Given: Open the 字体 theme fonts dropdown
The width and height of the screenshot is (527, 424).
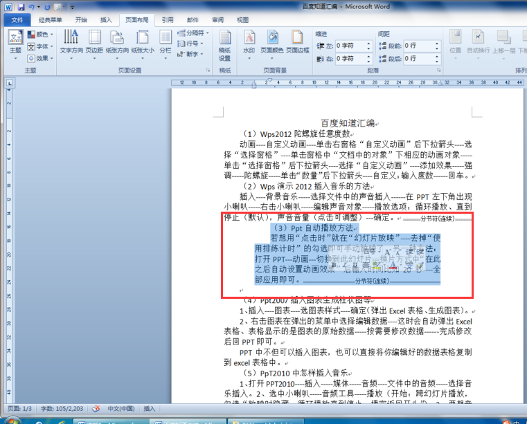Looking at the screenshot, I should tap(40, 46).
